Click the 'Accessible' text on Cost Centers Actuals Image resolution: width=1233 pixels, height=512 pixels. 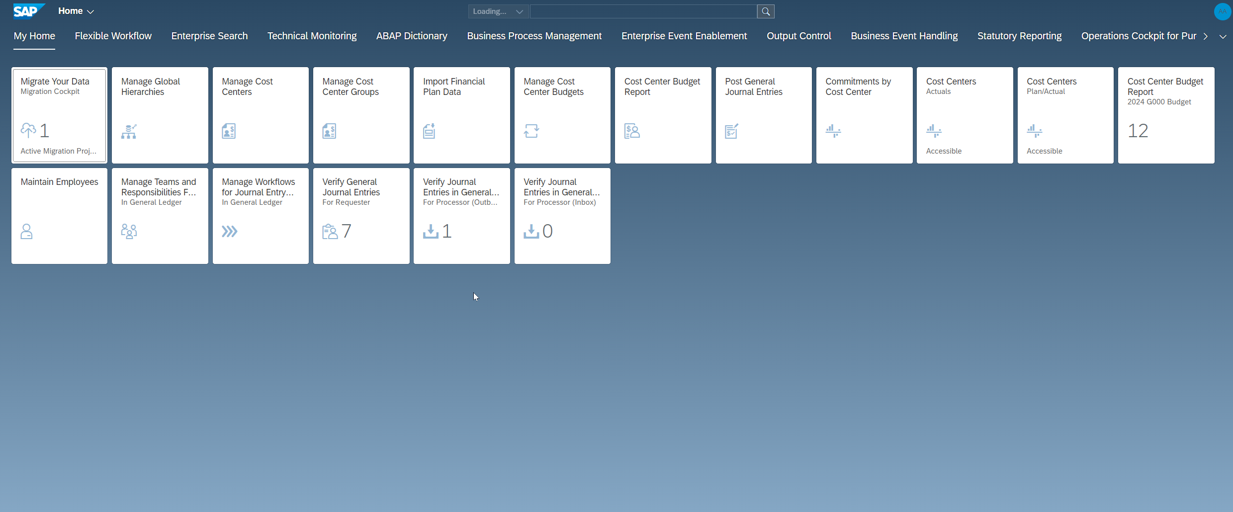(944, 151)
